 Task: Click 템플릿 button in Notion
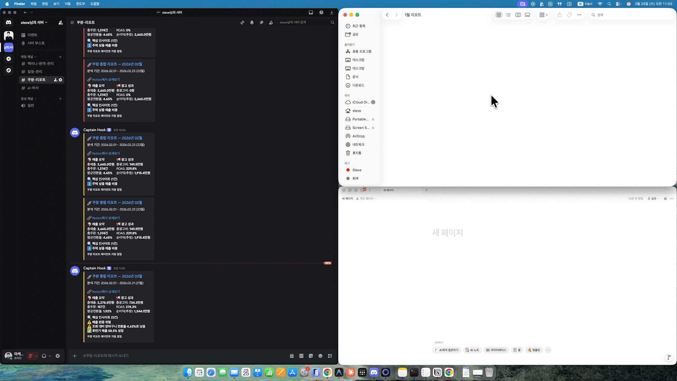pos(534,350)
